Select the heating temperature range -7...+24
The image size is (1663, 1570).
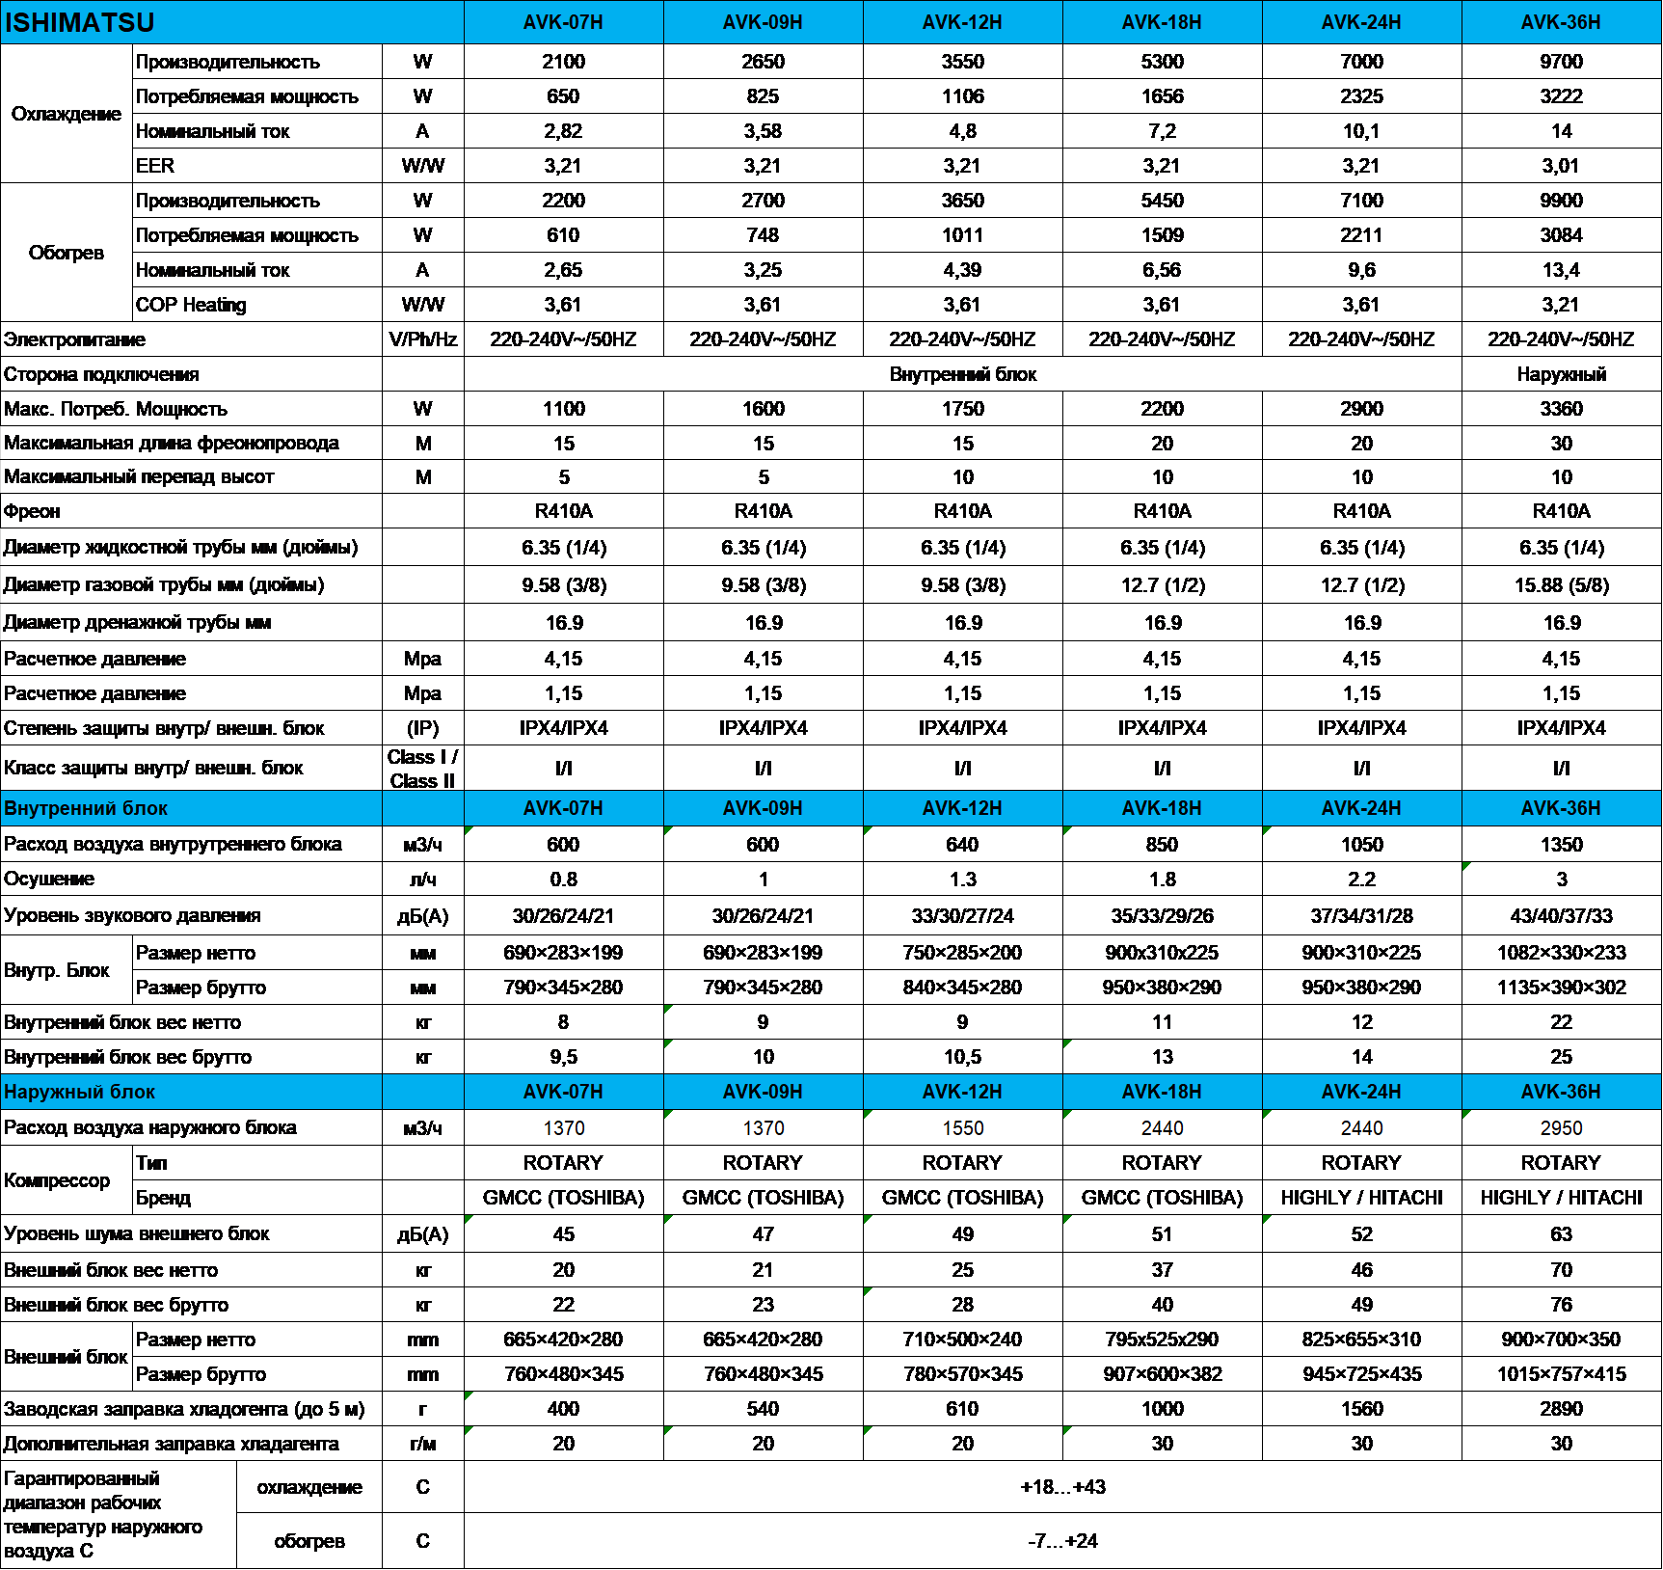click(1062, 1541)
